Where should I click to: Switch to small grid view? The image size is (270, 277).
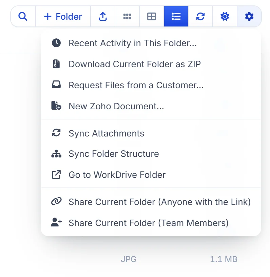[x=127, y=16]
